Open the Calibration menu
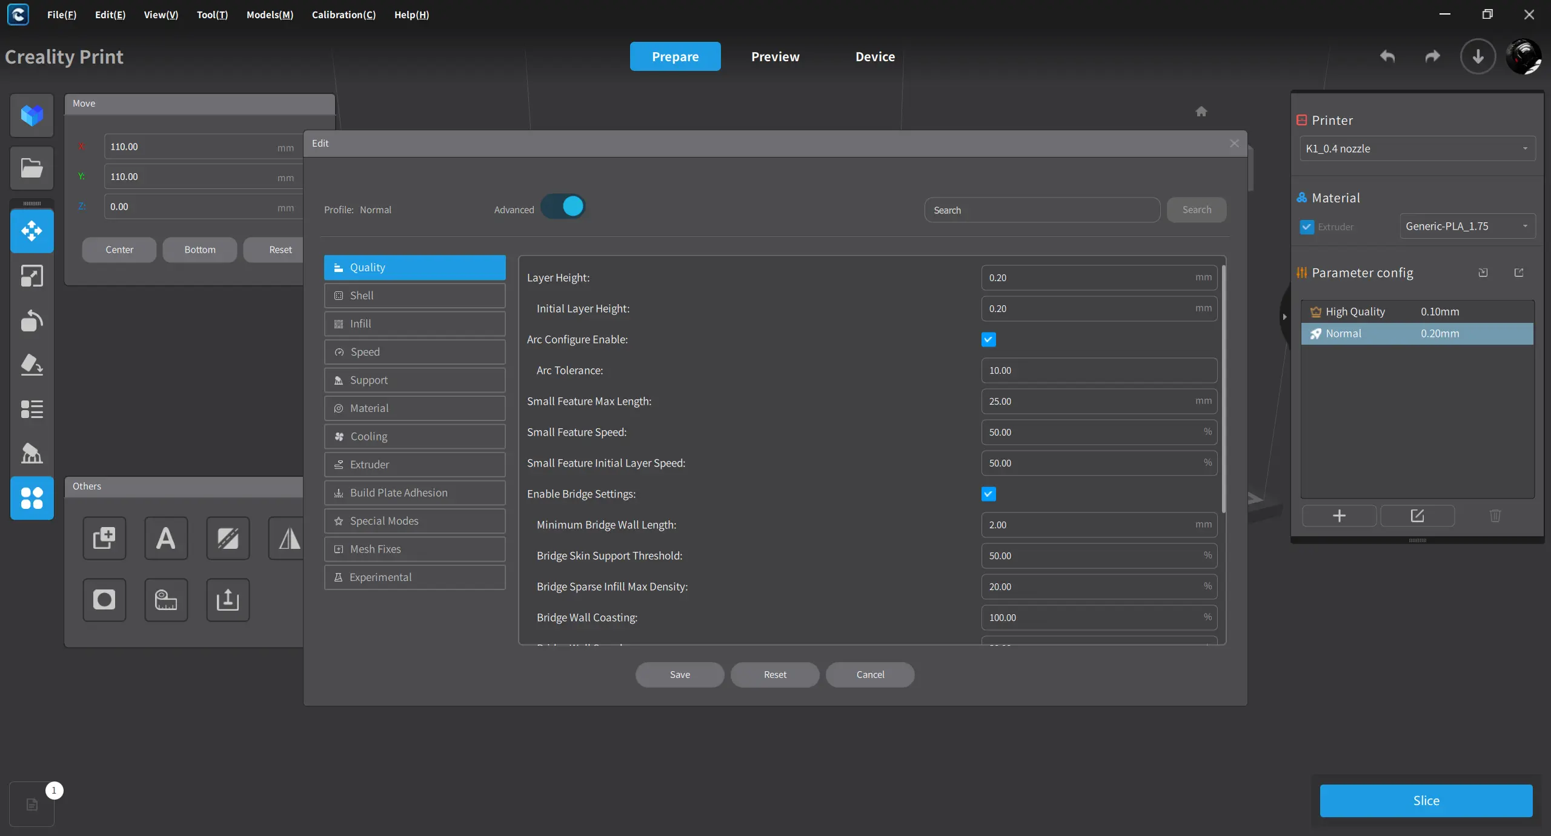Image resolution: width=1551 pixels, height=836 pixels. 344,15
